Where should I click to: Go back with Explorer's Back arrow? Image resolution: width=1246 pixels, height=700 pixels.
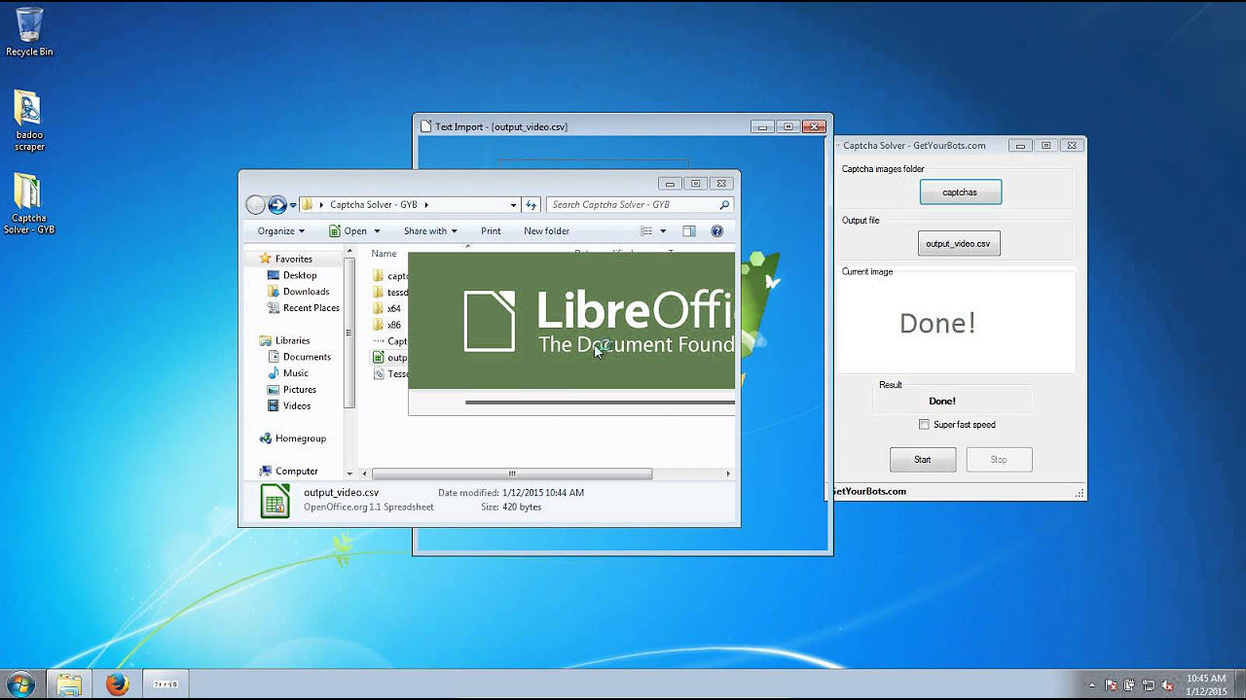tap(256, 205)
